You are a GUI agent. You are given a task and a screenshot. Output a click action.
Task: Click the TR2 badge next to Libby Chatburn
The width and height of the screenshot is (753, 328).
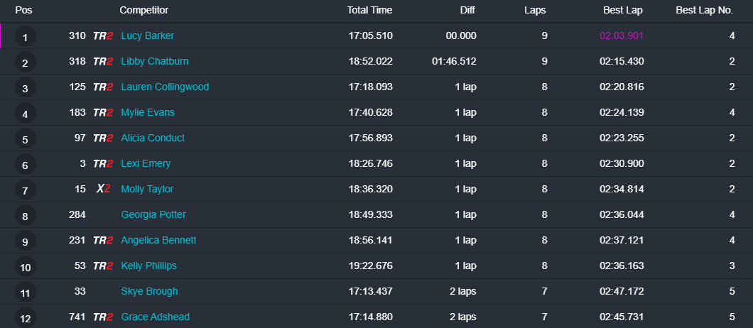click(103, 62)
